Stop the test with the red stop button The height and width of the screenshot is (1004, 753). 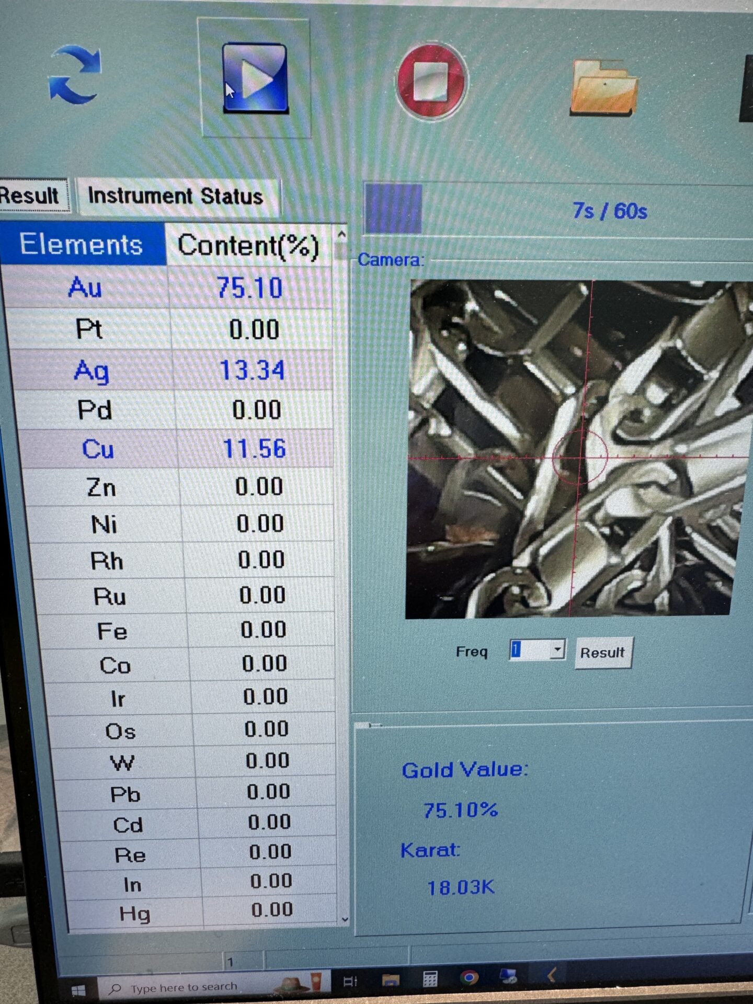[x=432, y=81]
